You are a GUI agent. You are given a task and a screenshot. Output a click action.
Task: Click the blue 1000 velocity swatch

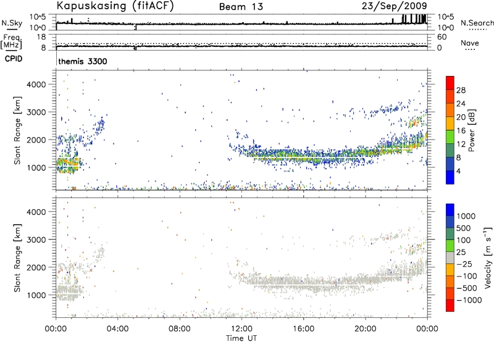tap(450, 210)
